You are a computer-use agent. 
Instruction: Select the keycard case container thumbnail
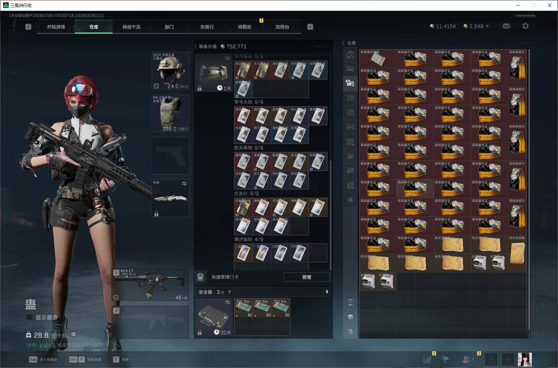213,73
